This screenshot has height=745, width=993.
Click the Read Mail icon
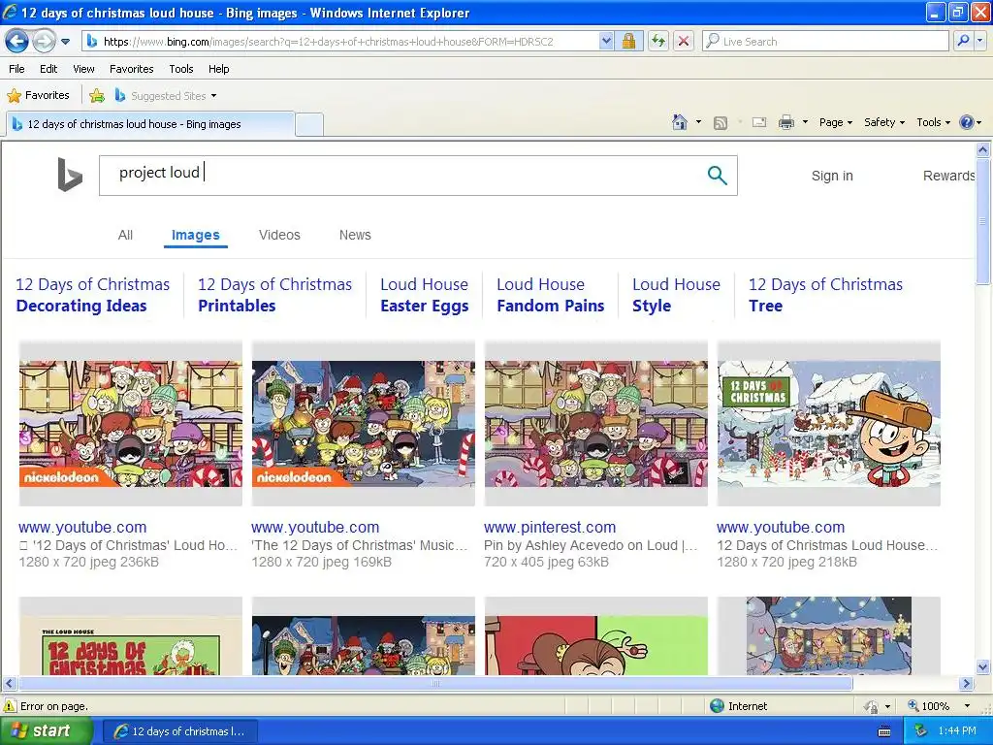(759, 123)
